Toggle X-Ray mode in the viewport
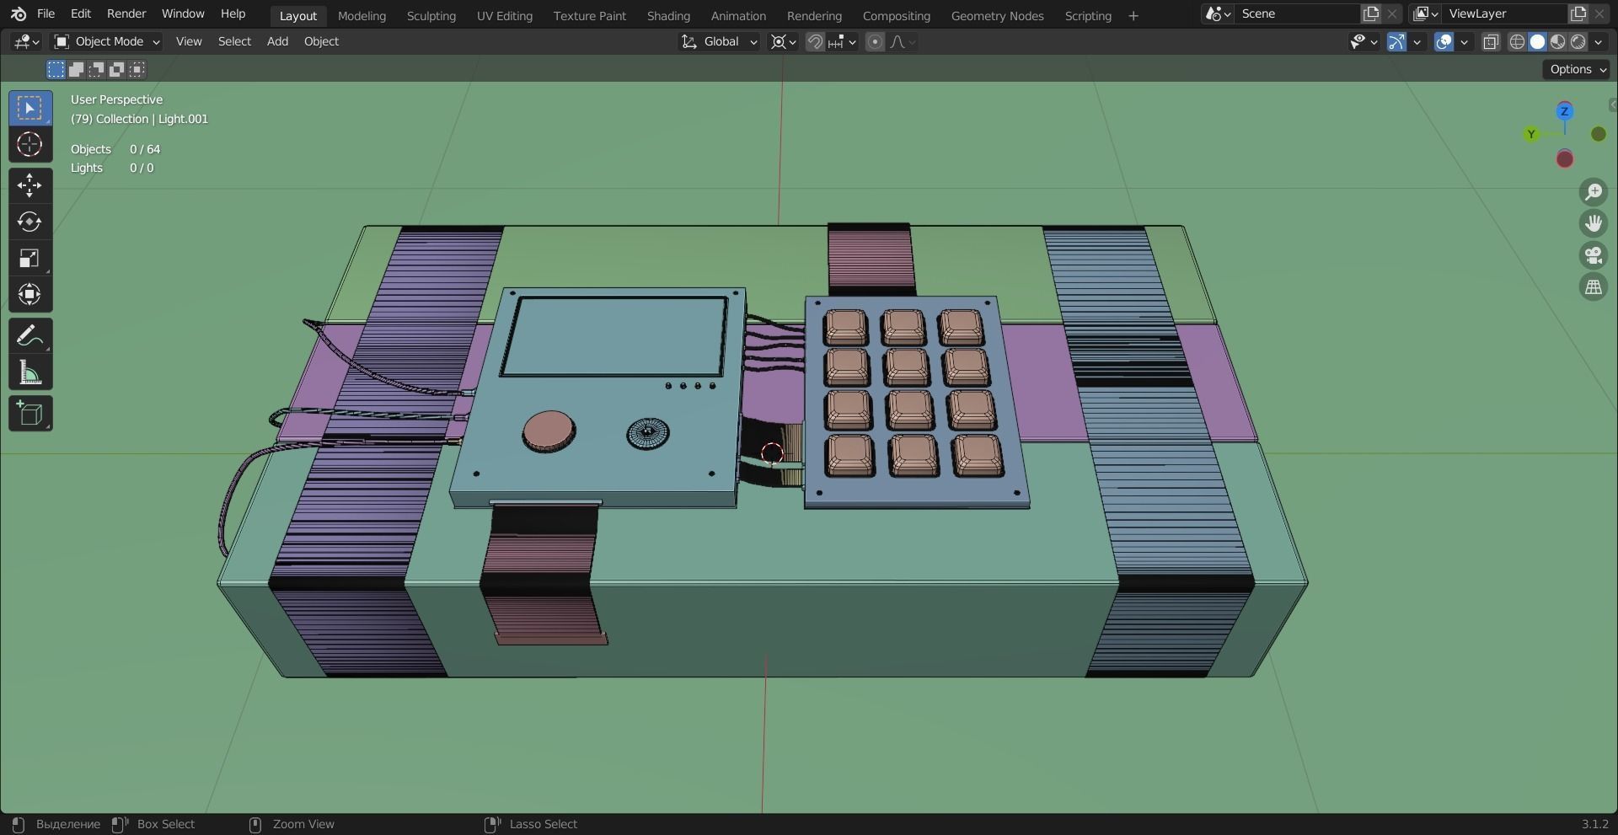The image size is (1618, 835). pyautogui.click(x=1491, y=41)
